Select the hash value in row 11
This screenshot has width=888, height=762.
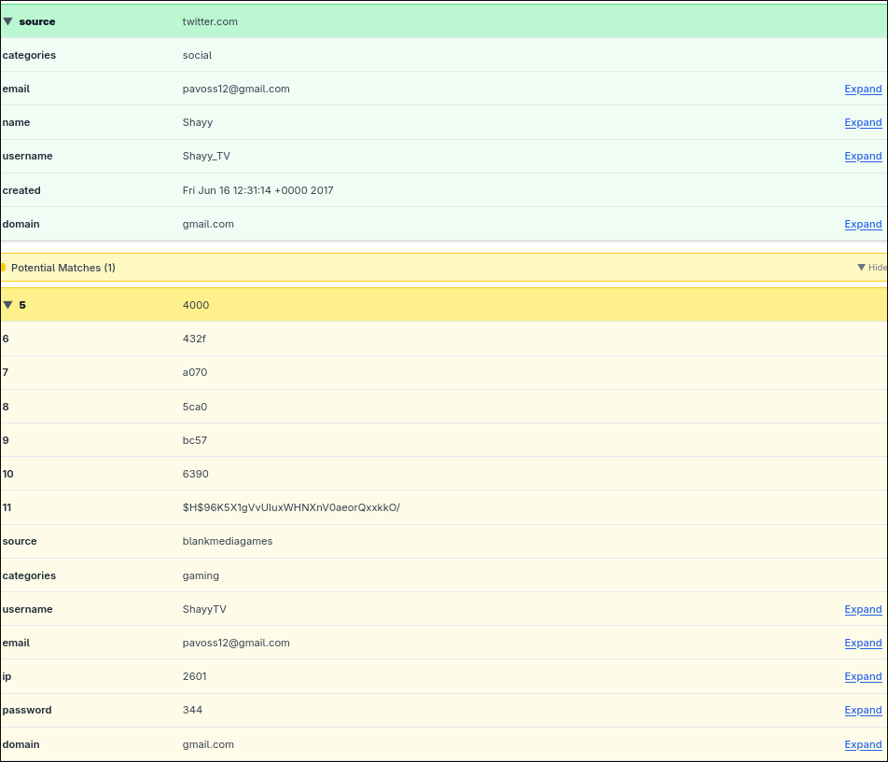click(x=291, y=507)
